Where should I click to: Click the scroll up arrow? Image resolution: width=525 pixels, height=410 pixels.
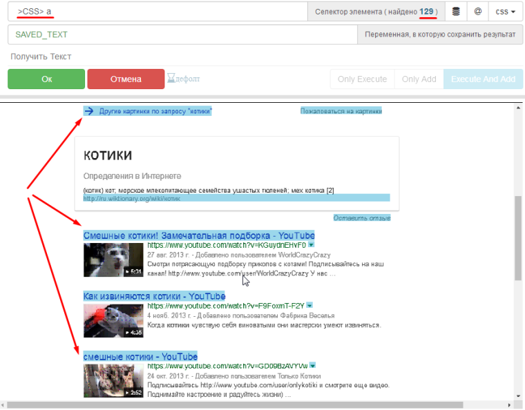coord(518,108)
